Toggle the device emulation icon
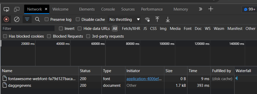This screenshot has width=257, height=94. click(x=17, y=10)
